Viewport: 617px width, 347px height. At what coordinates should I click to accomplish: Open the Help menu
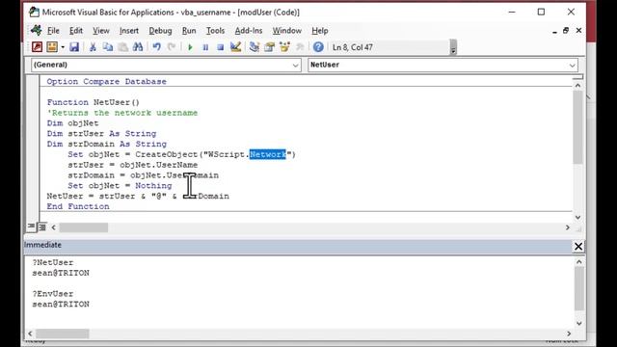[x=319, y=31]
